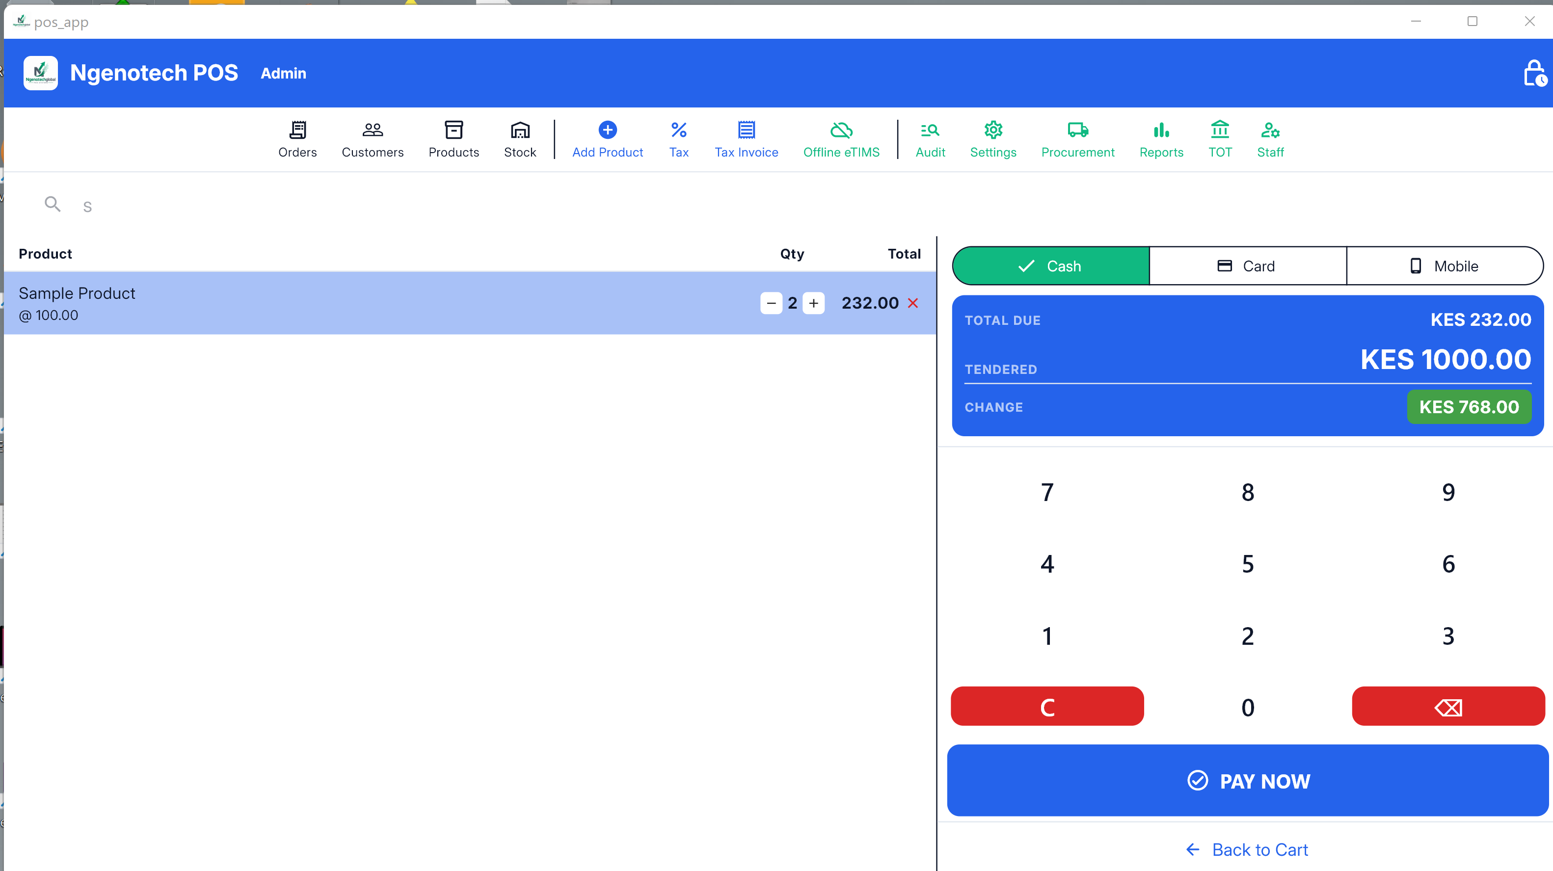Clear tendered amount with red C

[1047, 707]
